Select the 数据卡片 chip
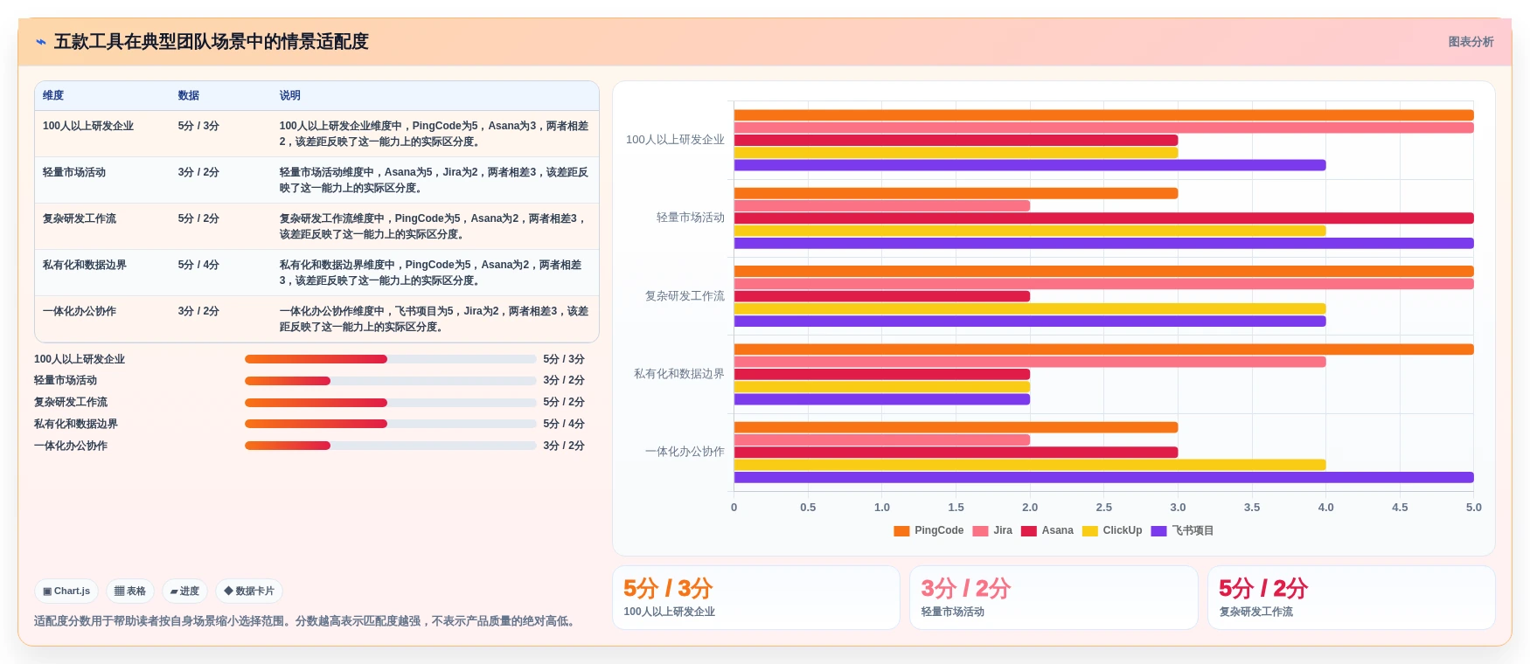 [249, 591]
